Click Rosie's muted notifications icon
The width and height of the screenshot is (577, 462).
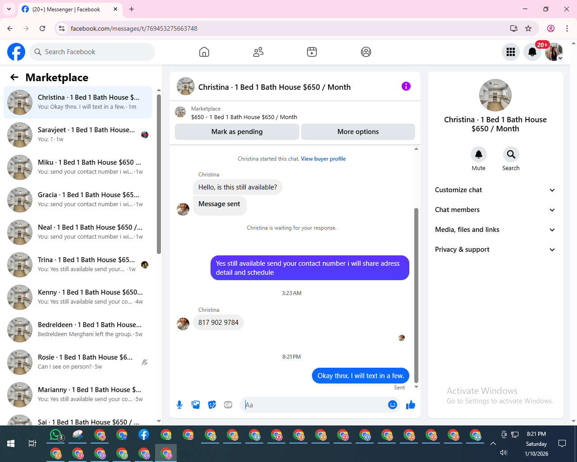145,362
